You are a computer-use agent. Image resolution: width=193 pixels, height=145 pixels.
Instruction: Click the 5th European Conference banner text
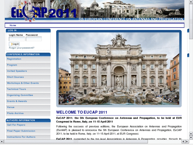(131, 19)
